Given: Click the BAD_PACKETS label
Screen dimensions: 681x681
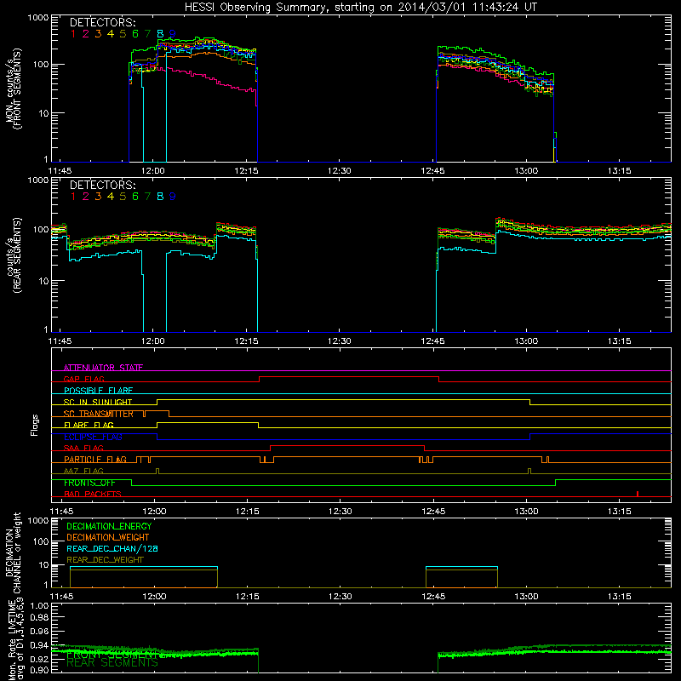Looking at the screenshot, I should (93, 494).
